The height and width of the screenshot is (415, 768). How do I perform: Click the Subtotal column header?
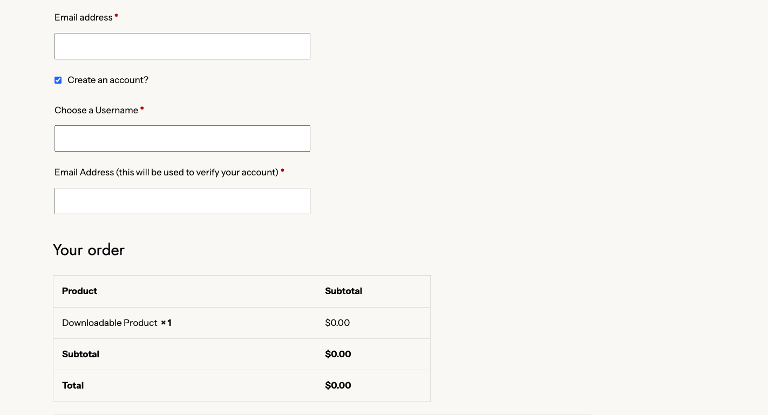pos(343,291)
